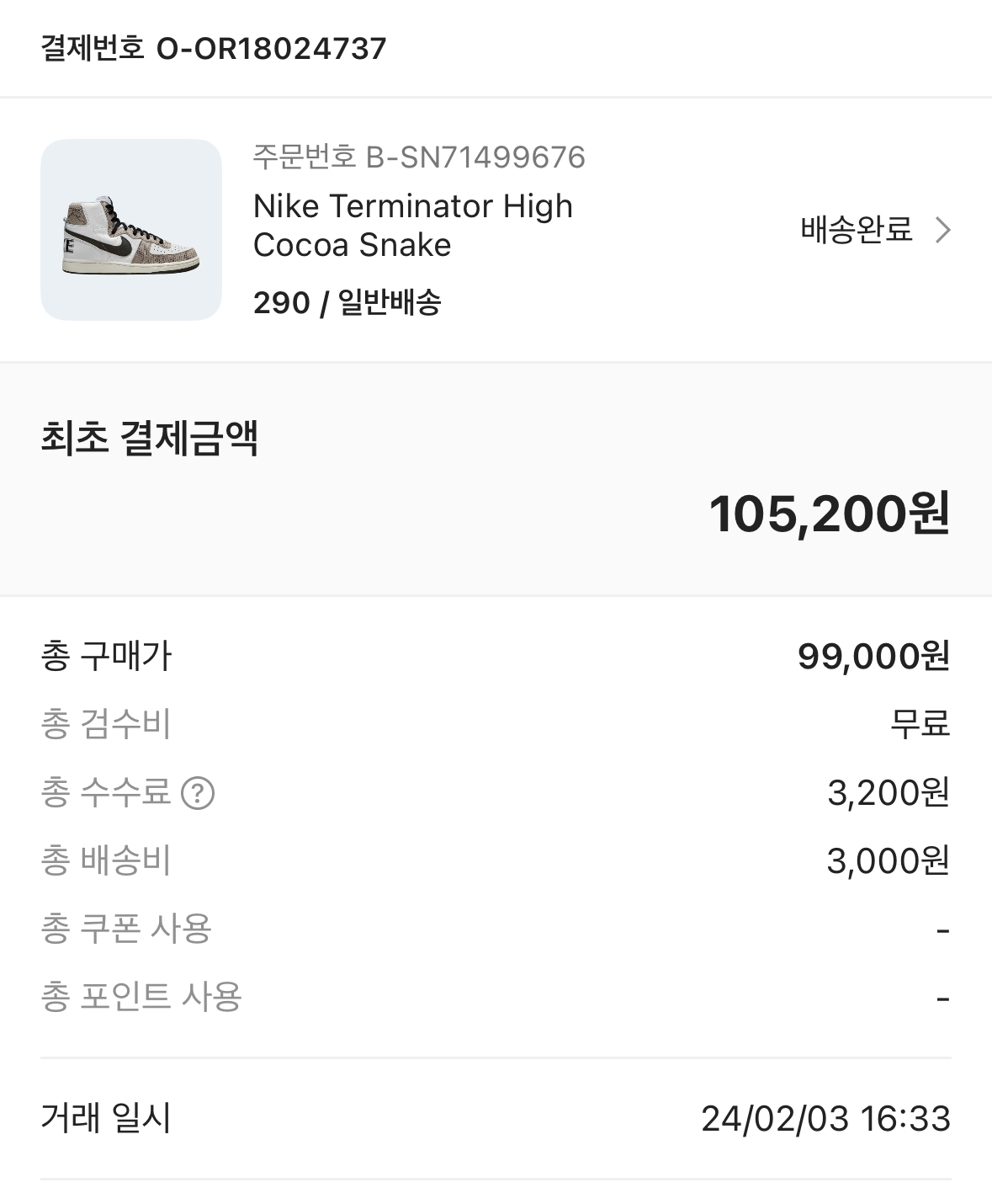Click the 총 검수비 label
Screen dimensions: 992x1193
(106, 724)
